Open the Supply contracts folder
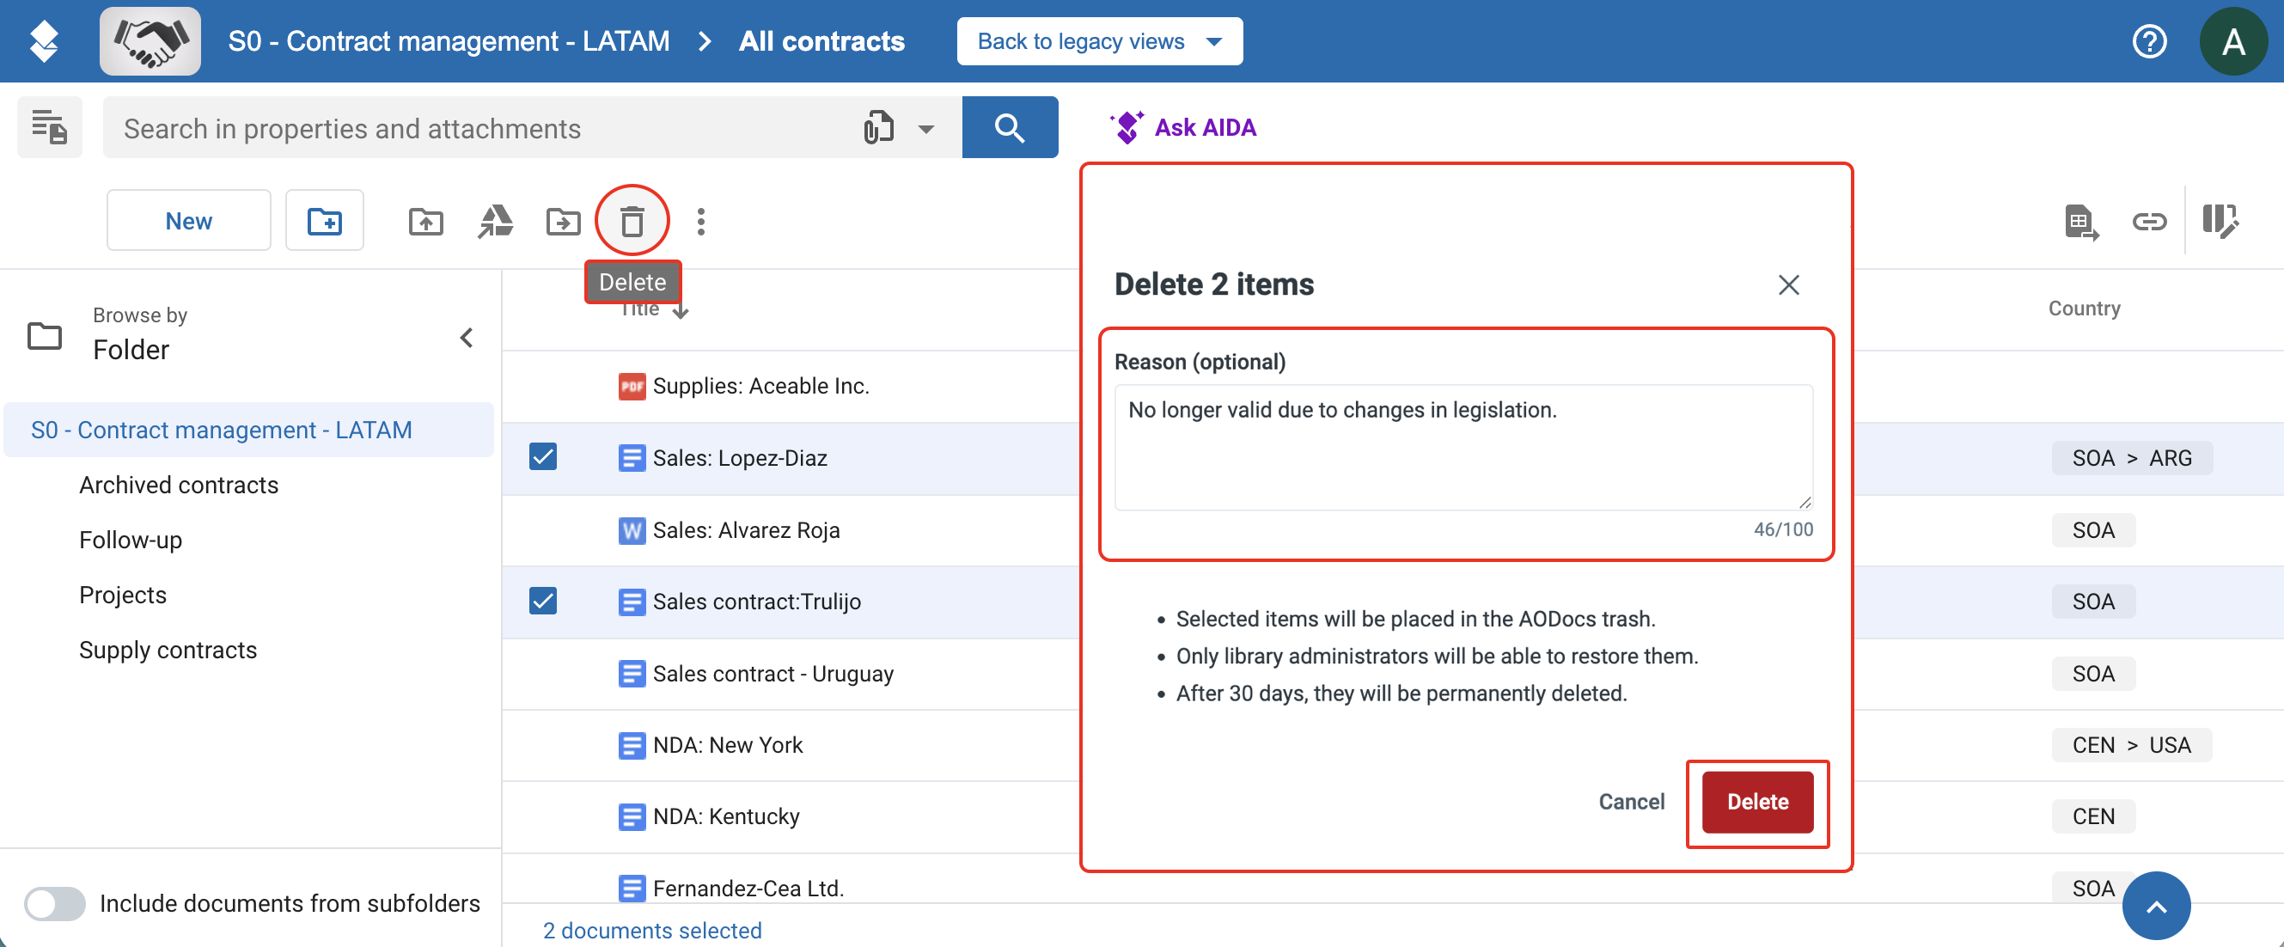Screen dimensions: 2284x947 click(168, 650)
